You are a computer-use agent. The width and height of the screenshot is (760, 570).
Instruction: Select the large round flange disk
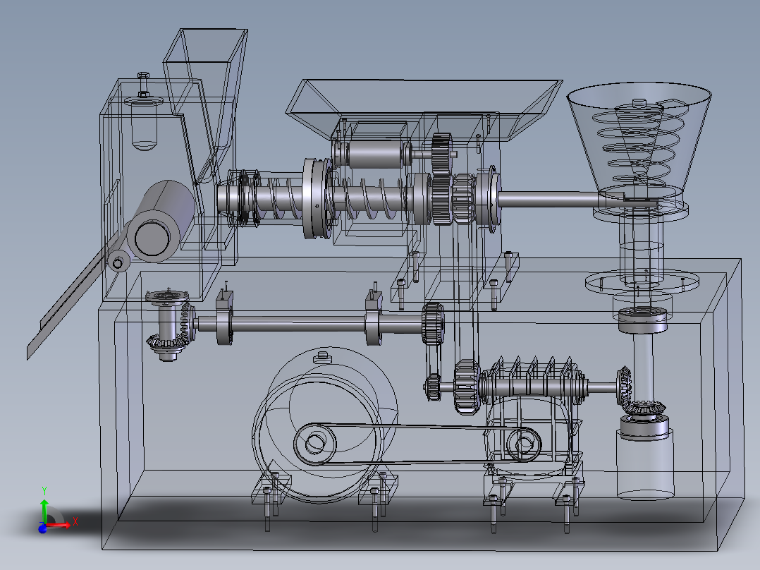[x=316, y=198]
